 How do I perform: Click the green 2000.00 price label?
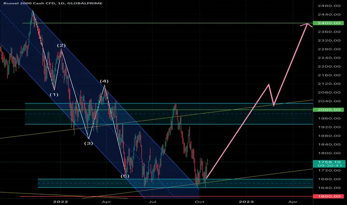[x=329, y=110]
